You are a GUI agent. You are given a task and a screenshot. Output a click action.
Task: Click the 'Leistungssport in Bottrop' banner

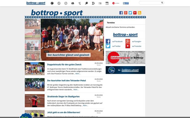click(x=125, y=57)
